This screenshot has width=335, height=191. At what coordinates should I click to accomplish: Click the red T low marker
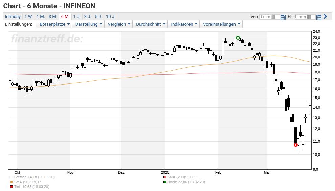296,145
